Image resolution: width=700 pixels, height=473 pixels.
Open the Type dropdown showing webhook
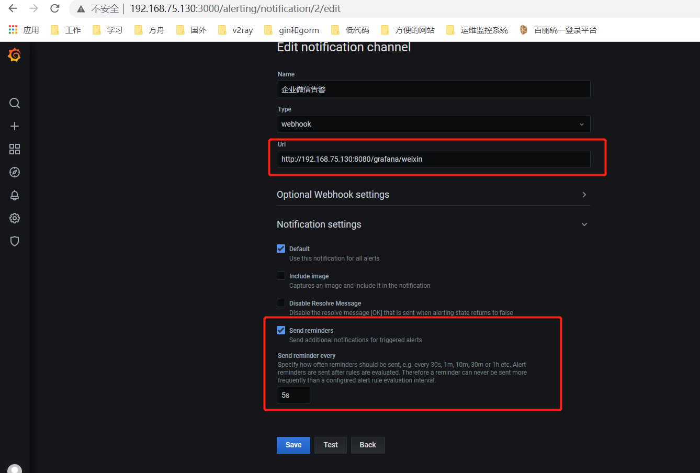point(433,124)
